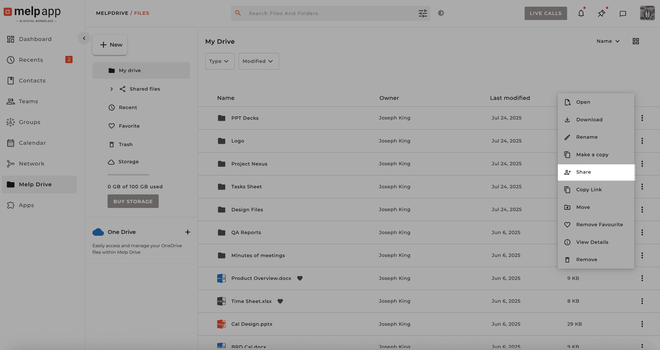
Task: Click the BUY STORAGE button
Action: coord(133,201)
